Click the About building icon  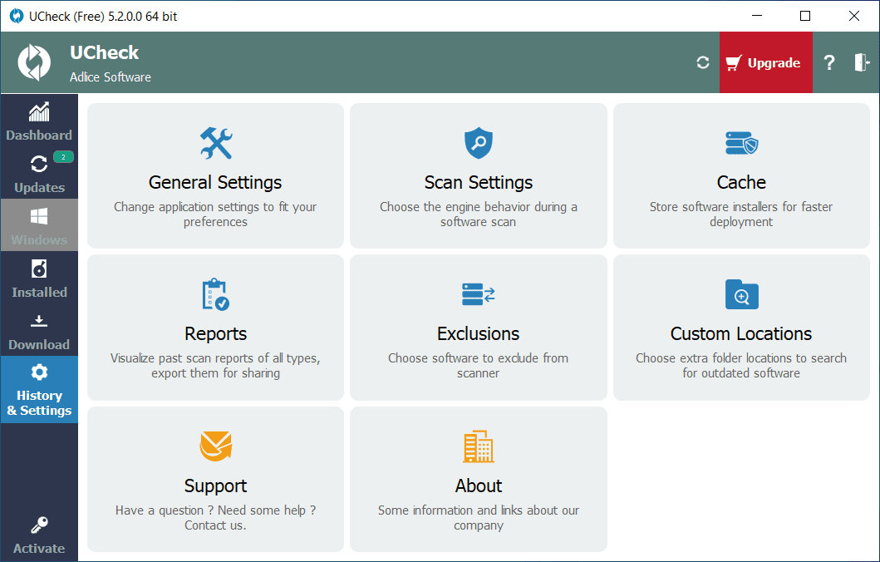point(478,446)
